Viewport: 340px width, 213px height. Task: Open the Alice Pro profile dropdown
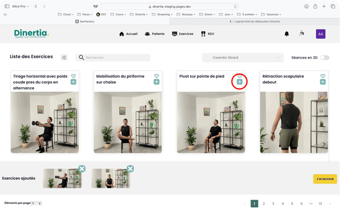(x=20, y=6)
